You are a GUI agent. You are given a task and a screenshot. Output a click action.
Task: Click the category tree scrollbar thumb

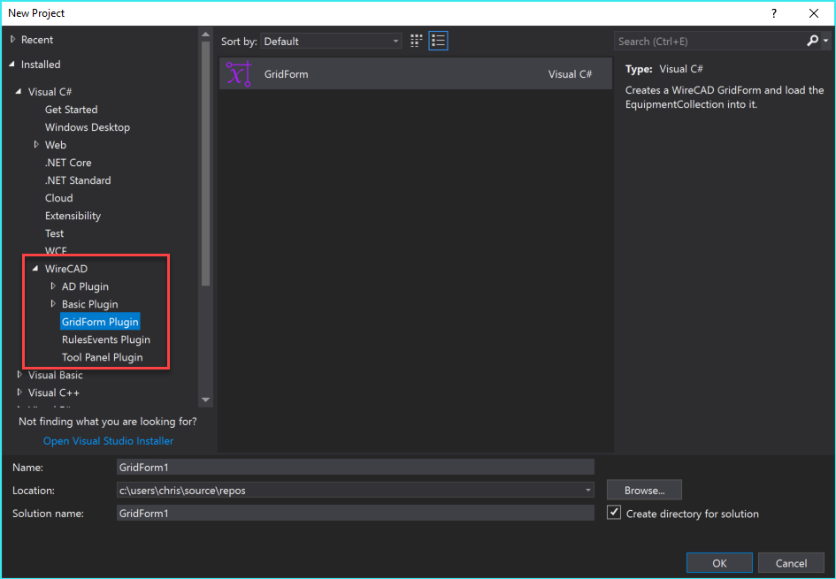pos(206,164)
